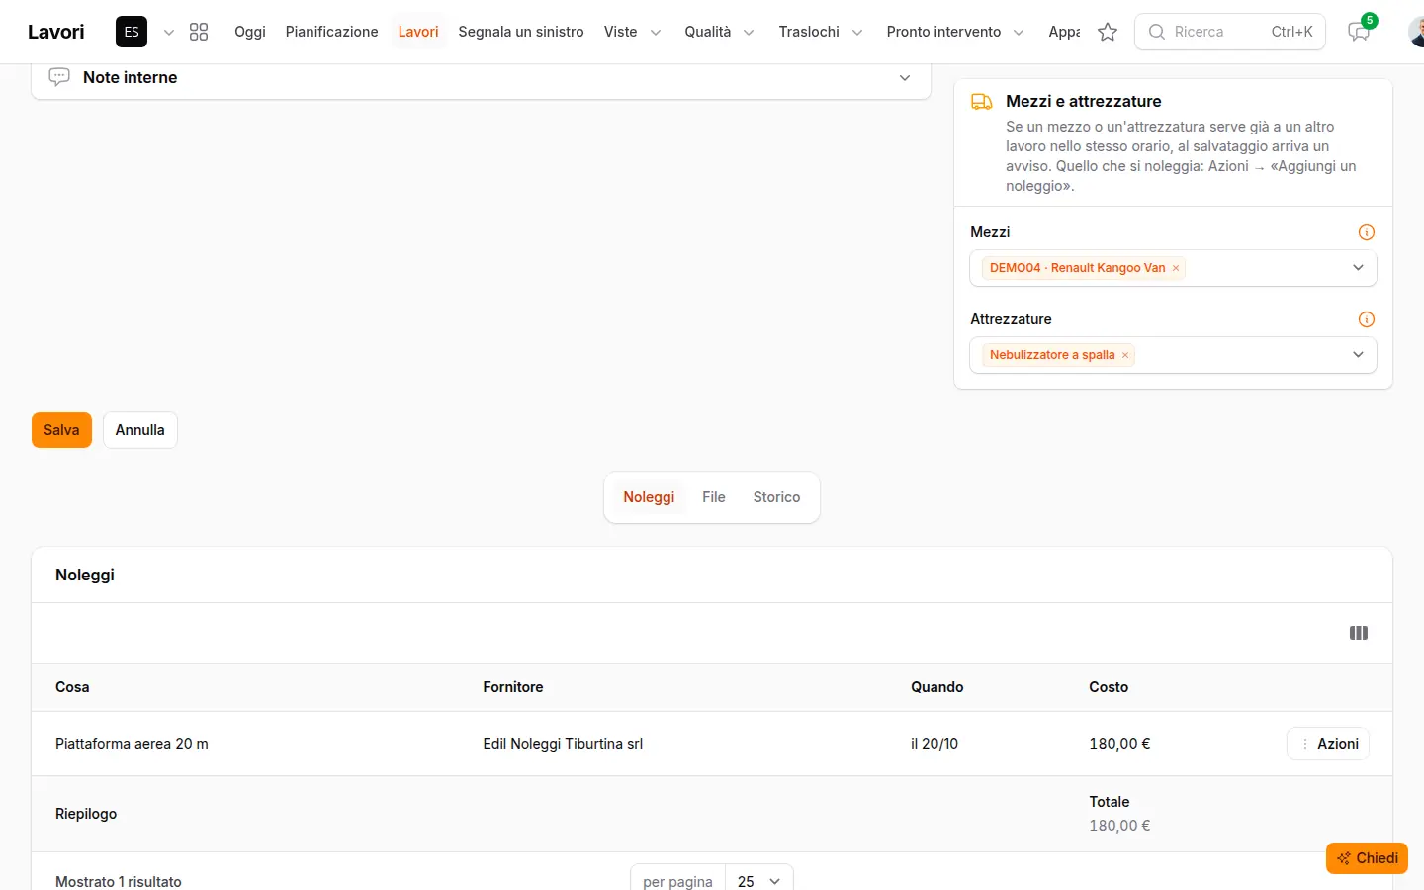This screenshot has width=1424, height=890.
Task: Go to Oggi in the navigation
Action: click(250, 32)
